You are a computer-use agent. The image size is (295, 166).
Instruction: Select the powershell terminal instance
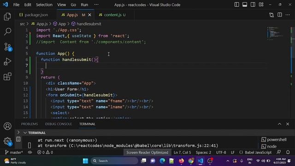[x=274, y=140]
